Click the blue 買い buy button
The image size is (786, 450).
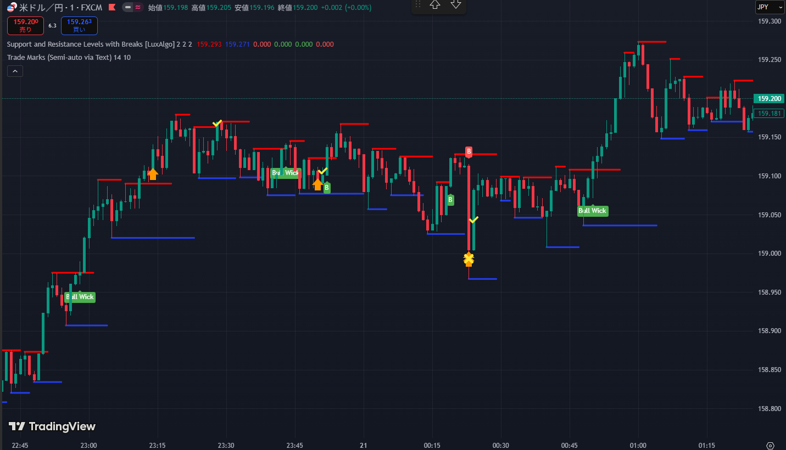pyautogui.click(x=79, y=25)
